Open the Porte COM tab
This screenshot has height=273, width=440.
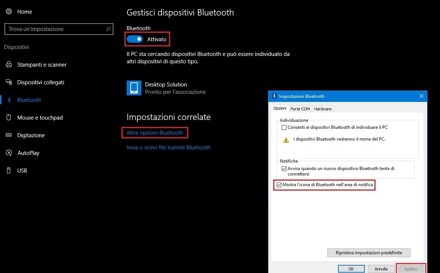click(300, 109)
